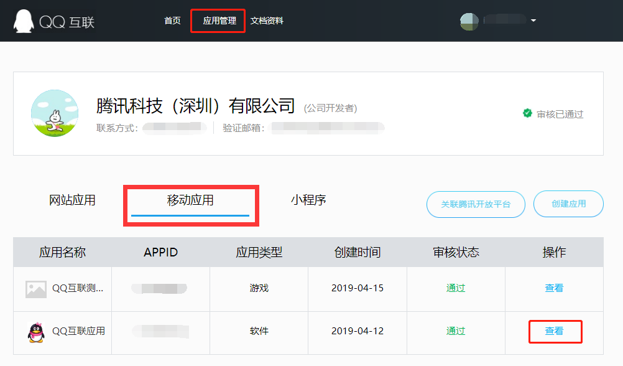Click the QQ penguin logo icon
The image size is (623, 366).
24,21
